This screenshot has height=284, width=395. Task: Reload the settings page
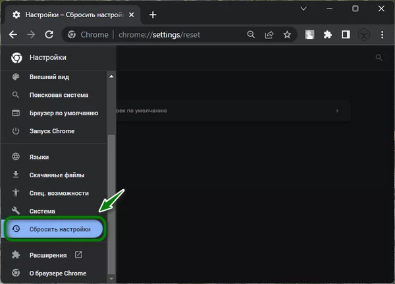pos(49,35)
